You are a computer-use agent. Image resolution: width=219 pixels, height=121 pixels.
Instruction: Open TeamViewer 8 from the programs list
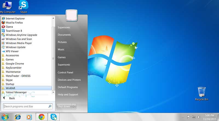pyautogui.click(x=14, y=31)
